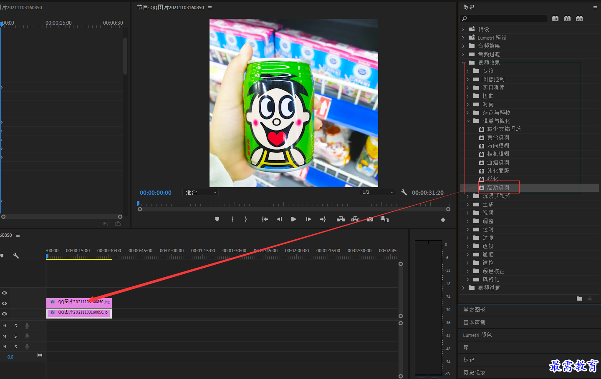Expand the 颜色校正 folder

click(468, 271)
